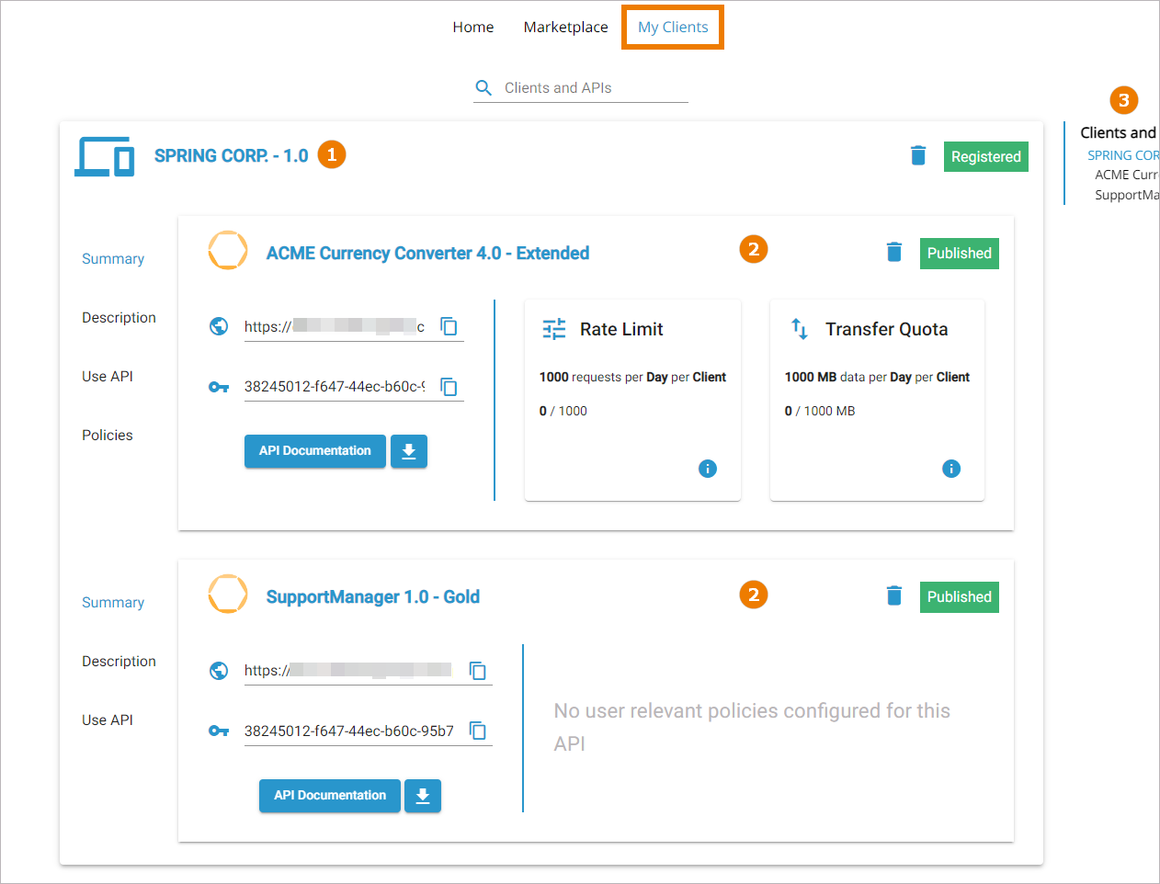Open the SPRING CORP. - 1.0 client title

pyautogui.click(x=231, y=155)
